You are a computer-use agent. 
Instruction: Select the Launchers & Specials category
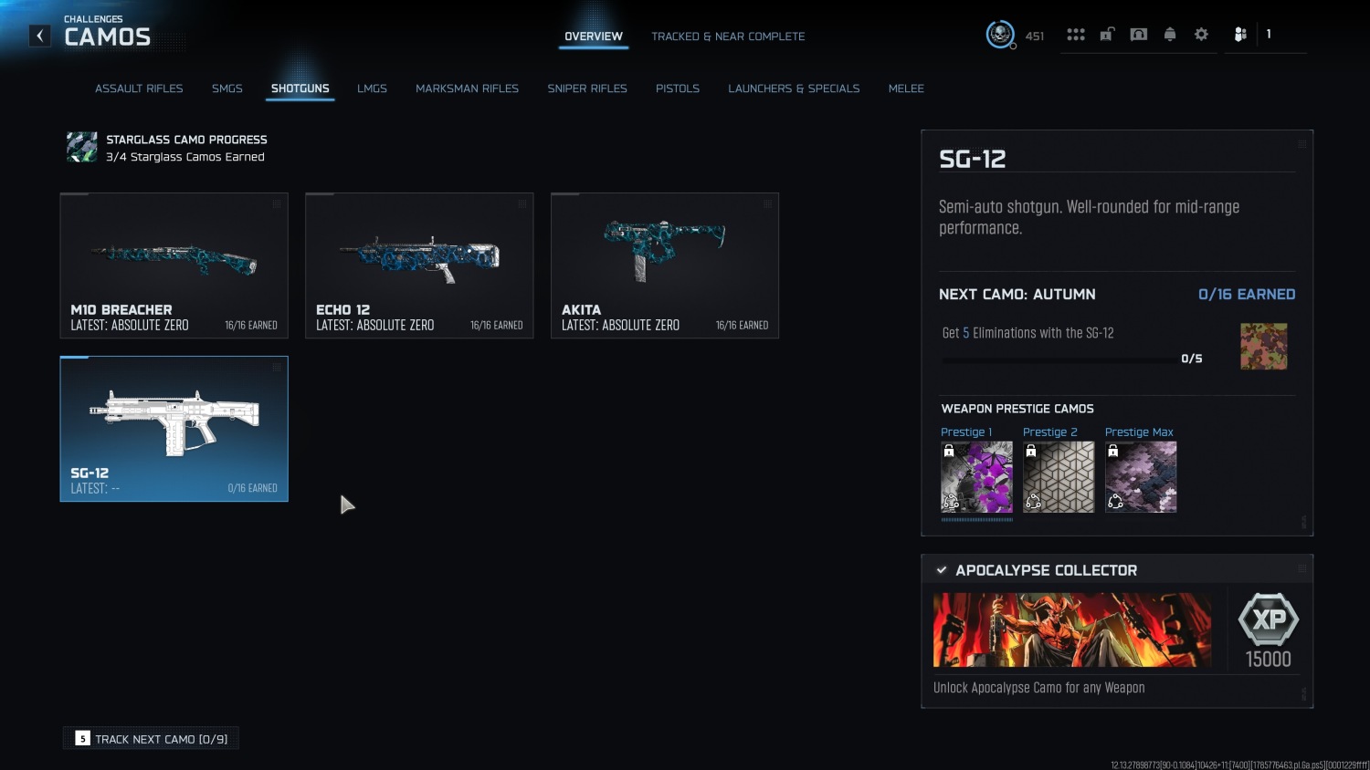tap(794, 88)
